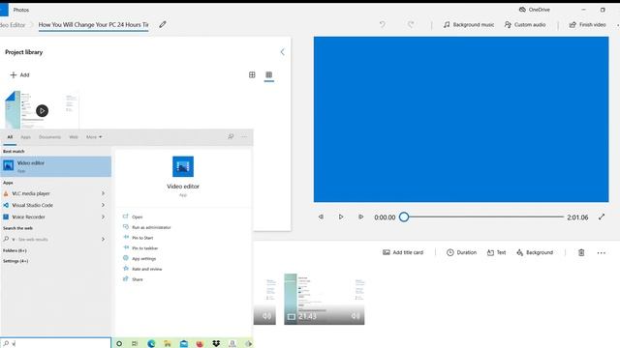Redo the last edit
The height and width of the screenshot is (348, 620).
(411, 24)
